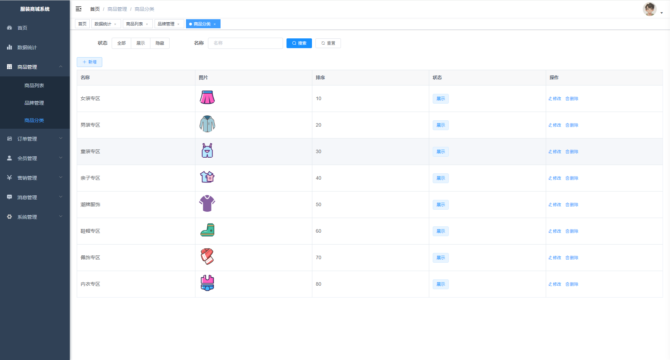
Task: Click the blue 搜索 button
Action: coord(299,43)
